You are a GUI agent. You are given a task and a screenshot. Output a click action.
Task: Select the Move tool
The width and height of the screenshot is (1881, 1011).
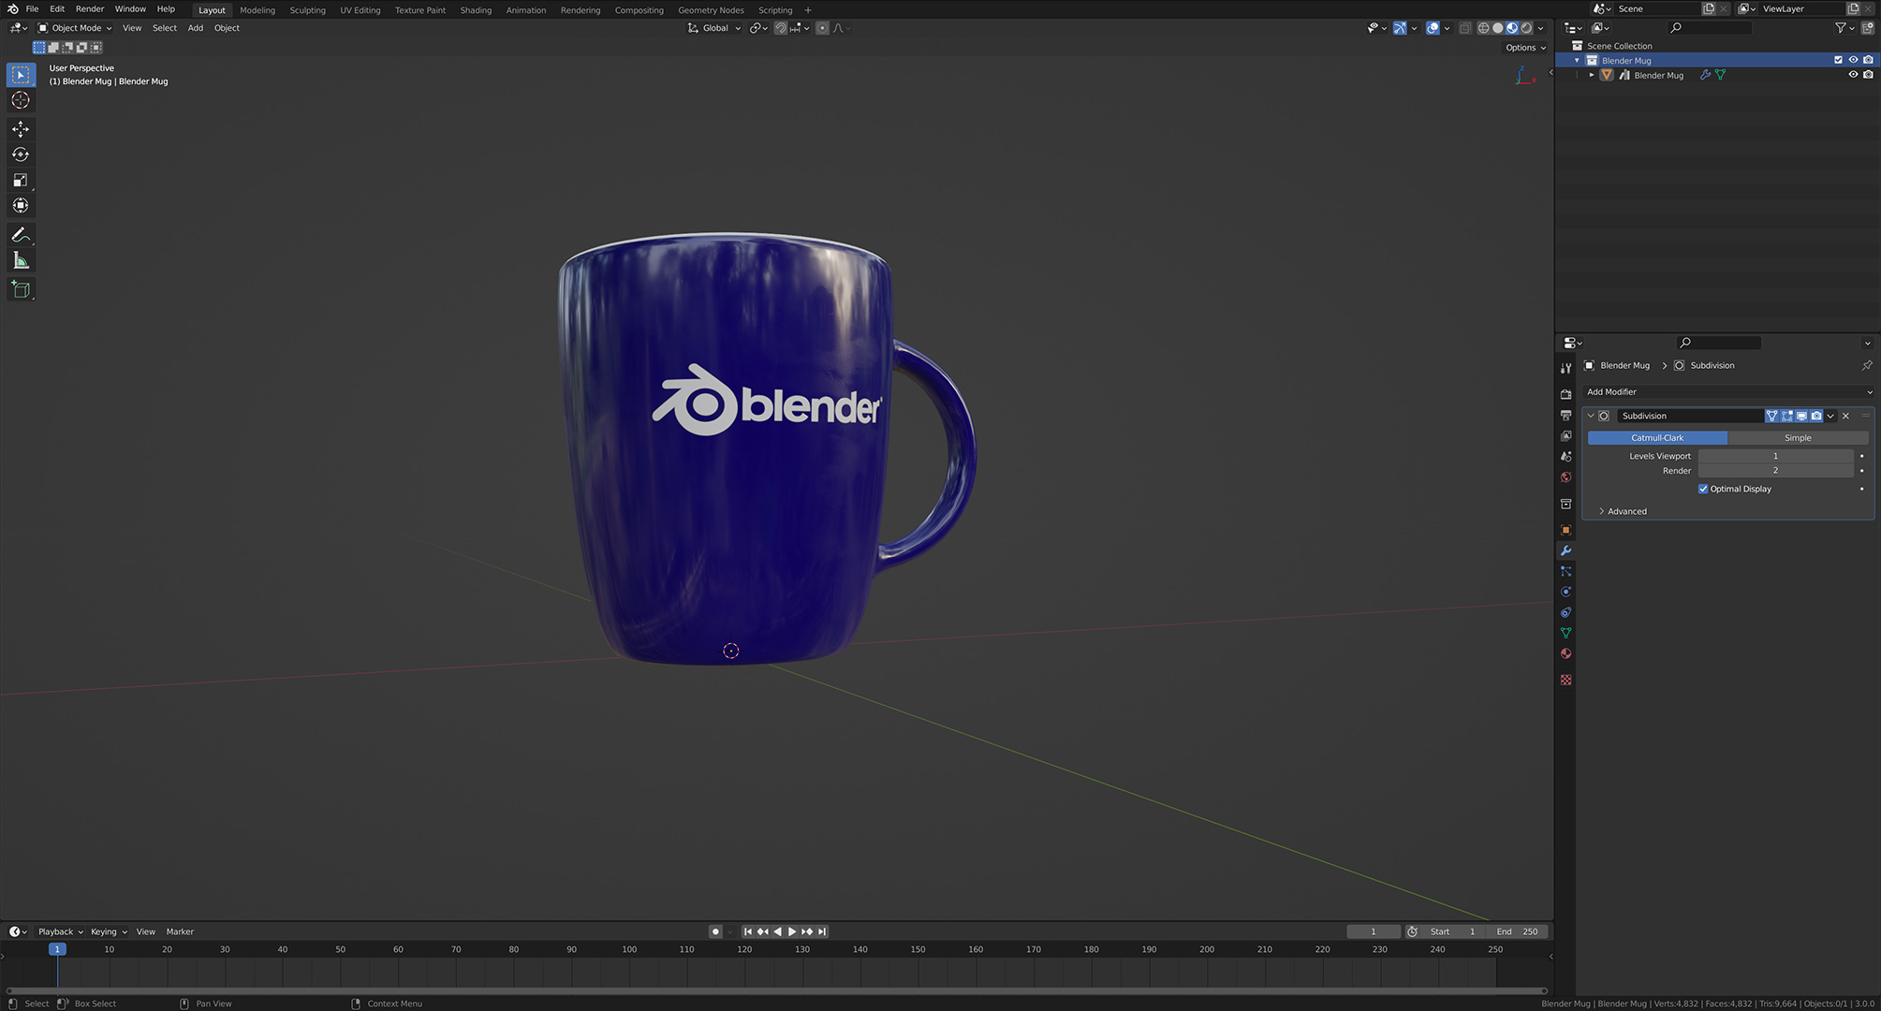(x=21, y=128)
